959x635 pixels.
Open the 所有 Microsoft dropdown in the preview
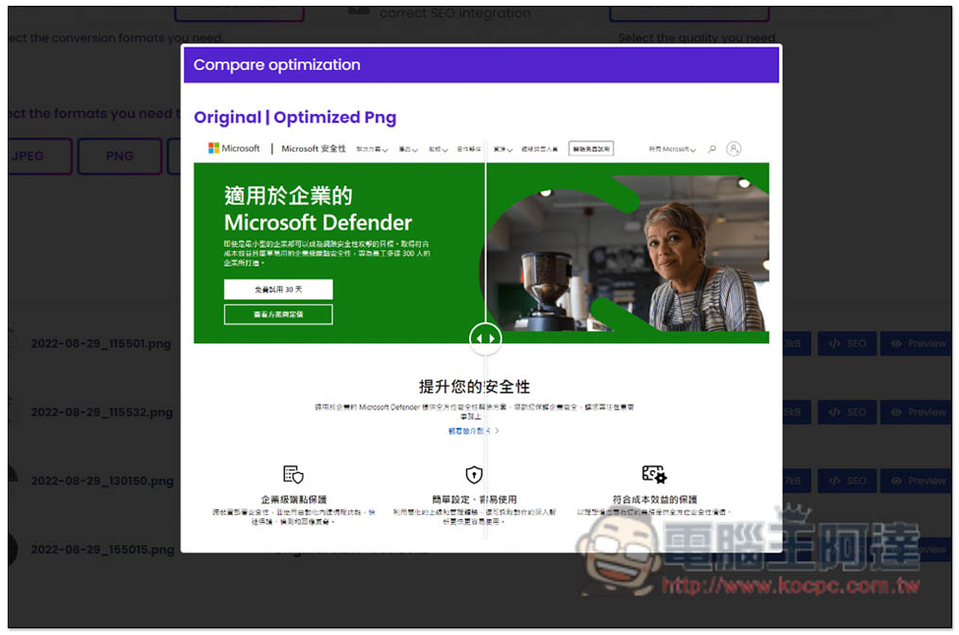[672, 149]
